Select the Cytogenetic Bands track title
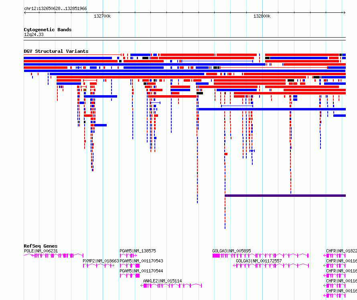 48,30
